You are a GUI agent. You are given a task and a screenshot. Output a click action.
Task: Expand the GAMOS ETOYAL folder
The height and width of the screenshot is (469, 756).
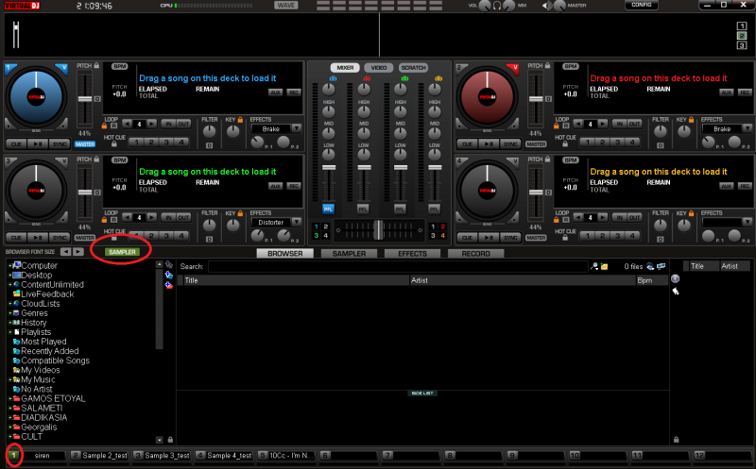tap(10, 399)
